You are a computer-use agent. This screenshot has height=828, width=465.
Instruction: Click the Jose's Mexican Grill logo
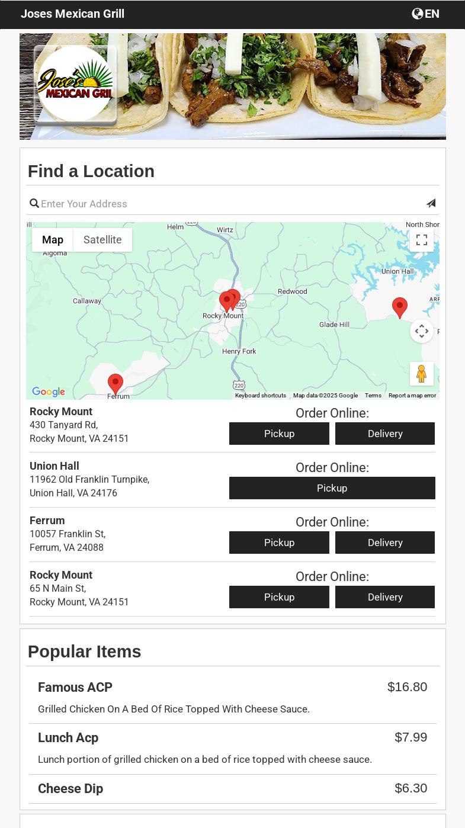[75, 84]
